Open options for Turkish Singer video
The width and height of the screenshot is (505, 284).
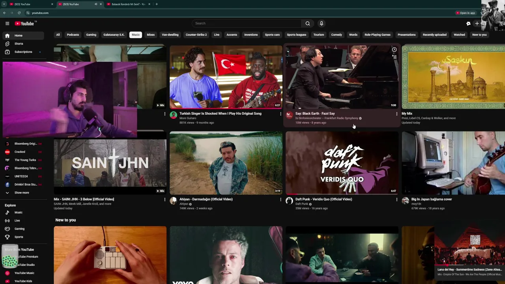click(281, 114)
